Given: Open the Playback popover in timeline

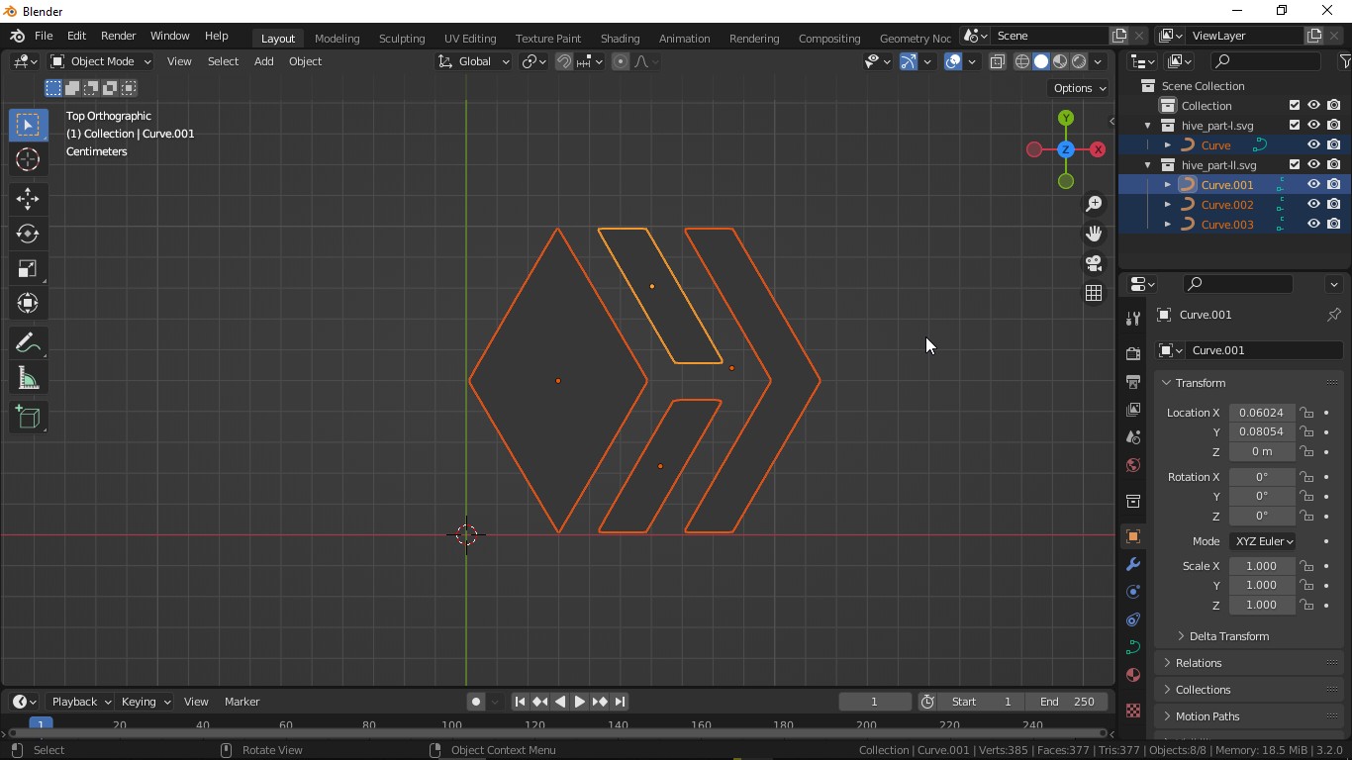Looking at the screenshot, I should [x=80, y=702].
